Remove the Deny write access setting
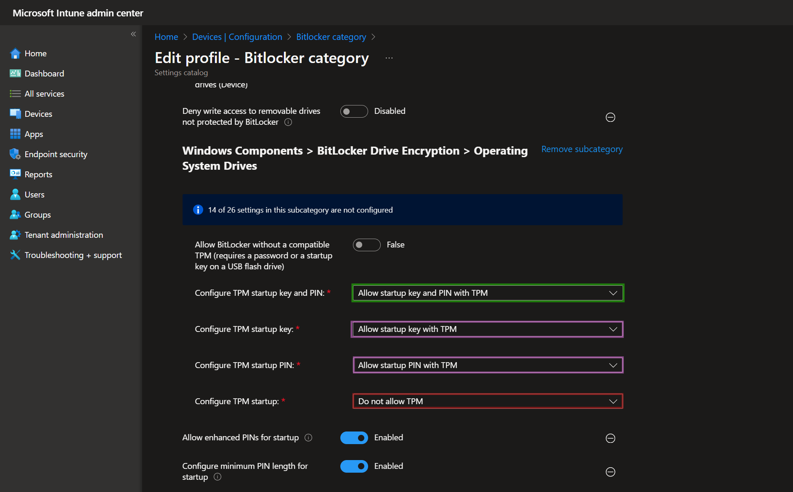 (x=610, y=117)
